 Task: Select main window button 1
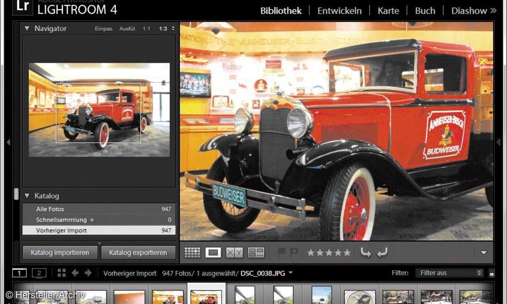pyautogui.click(x=19, y=273)
